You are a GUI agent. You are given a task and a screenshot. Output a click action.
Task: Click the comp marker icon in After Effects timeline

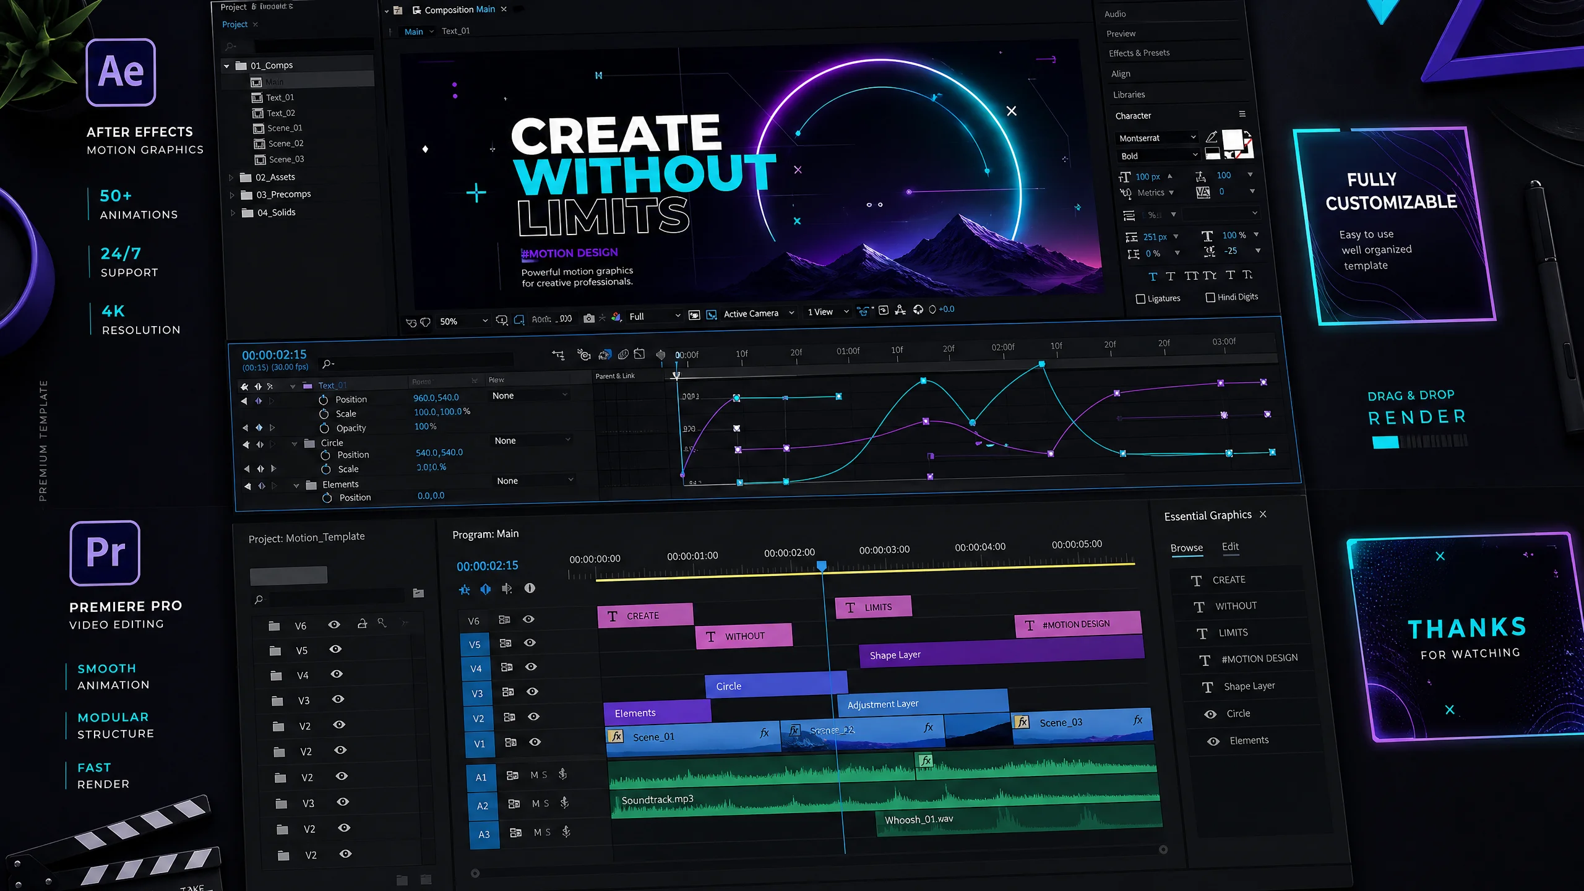(661, 355)
